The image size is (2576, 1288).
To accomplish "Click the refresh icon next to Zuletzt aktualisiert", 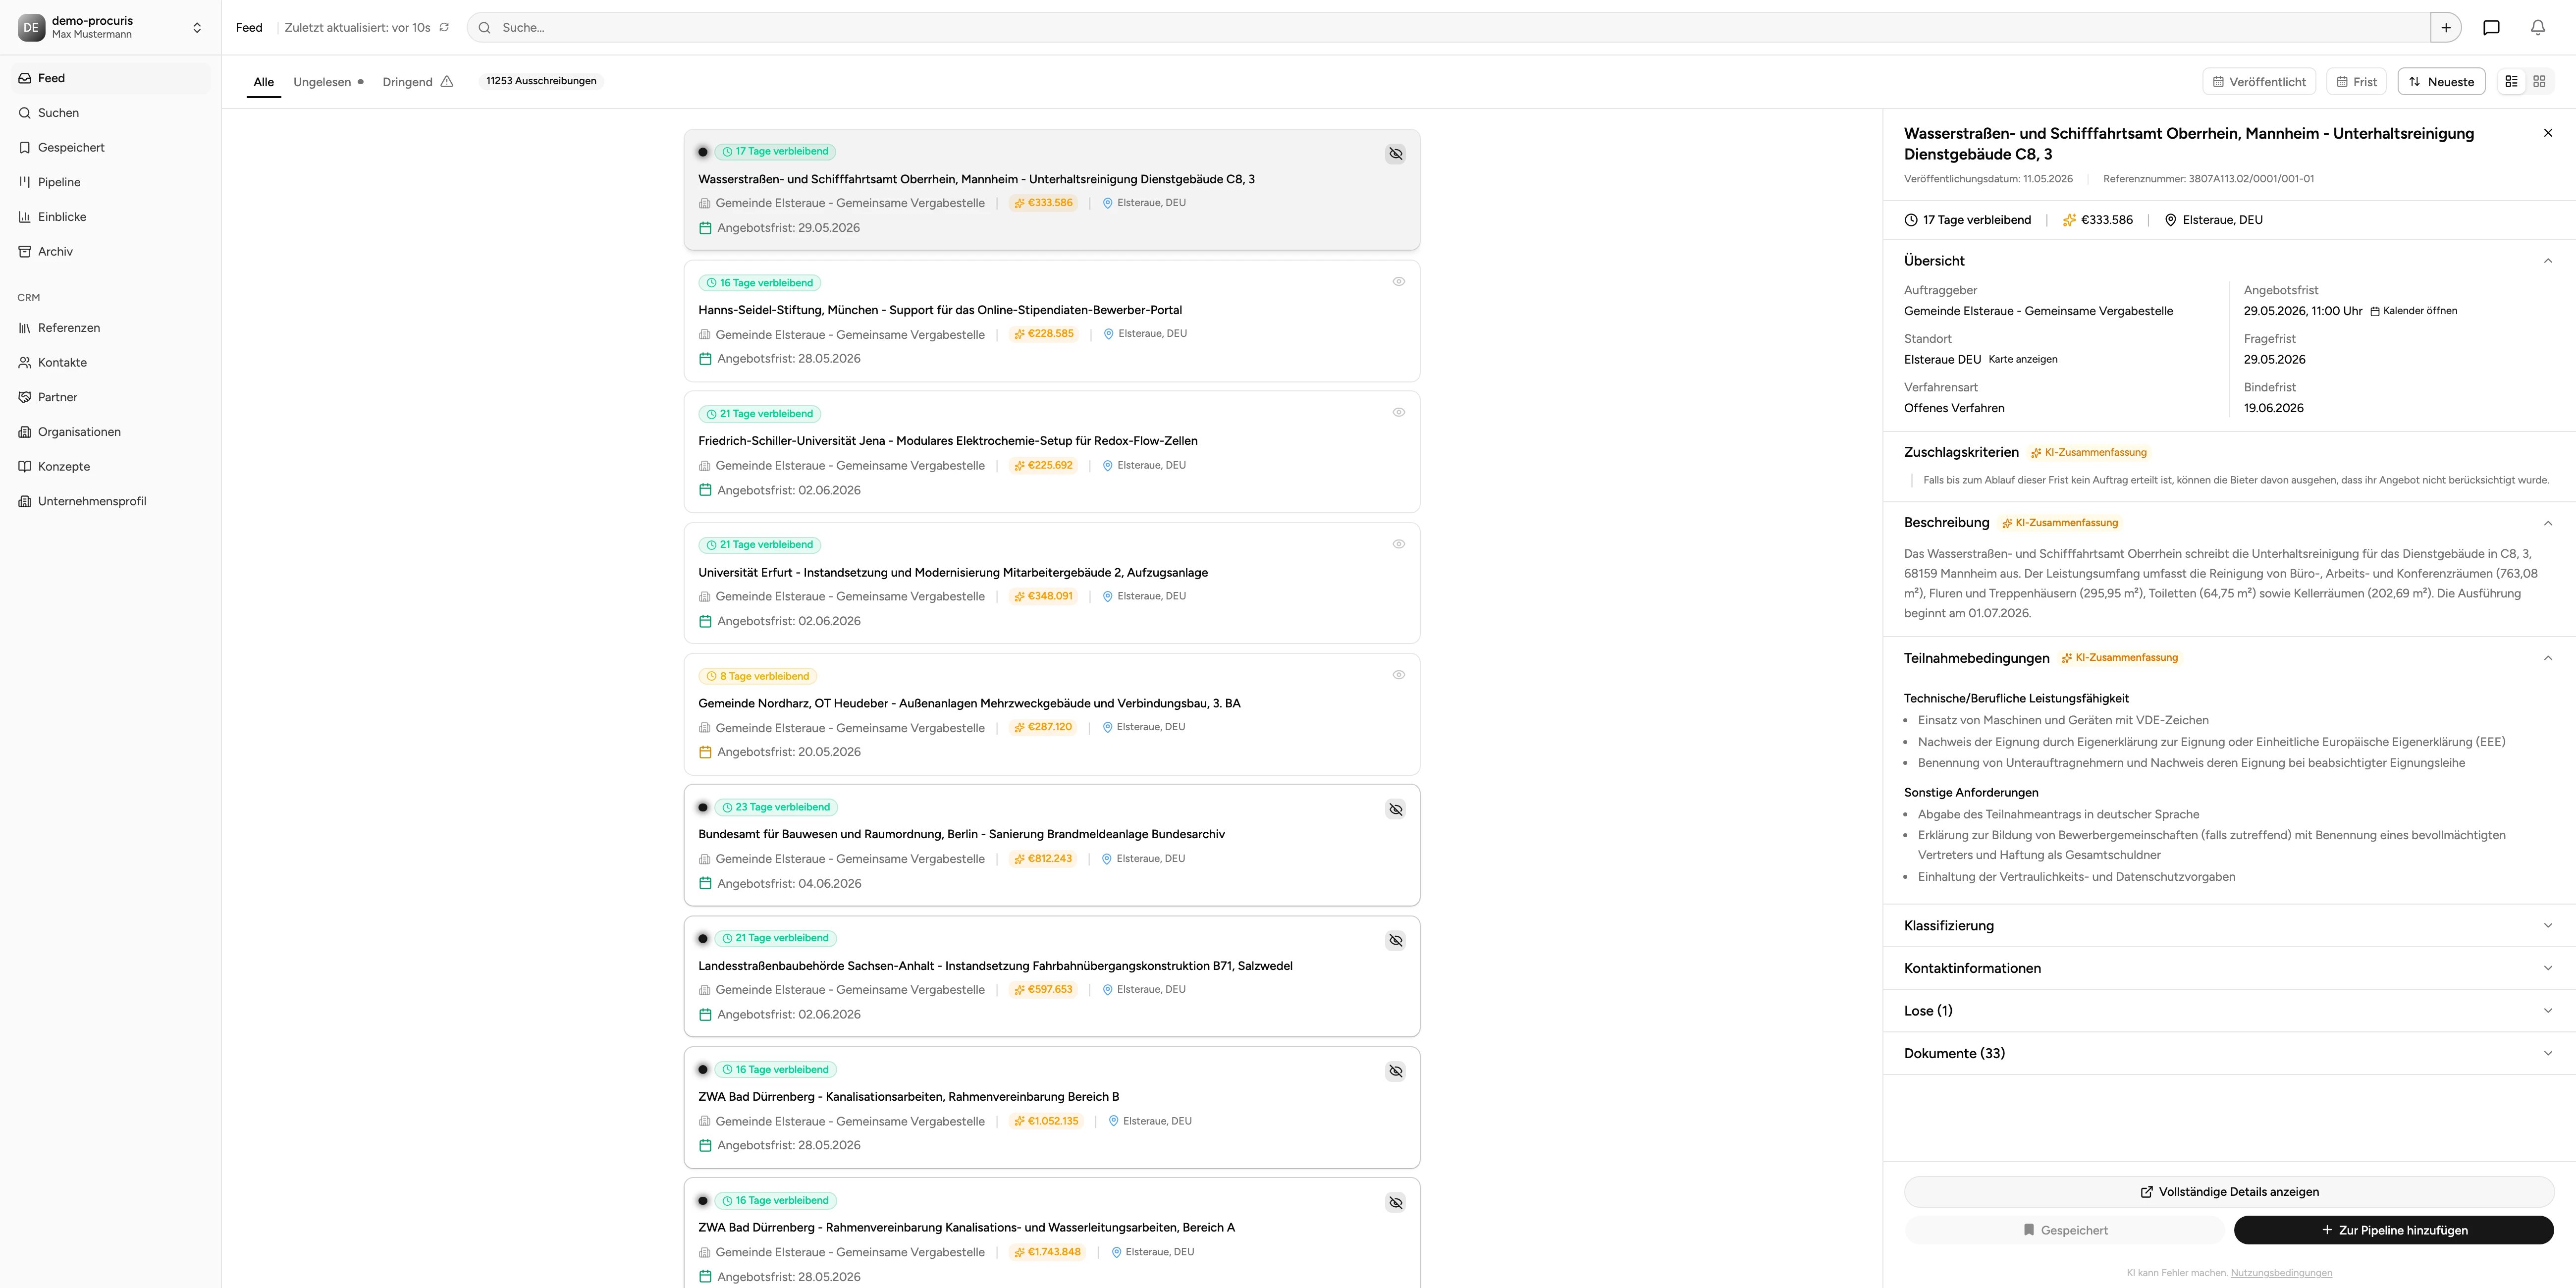I will tap(444, 27).
